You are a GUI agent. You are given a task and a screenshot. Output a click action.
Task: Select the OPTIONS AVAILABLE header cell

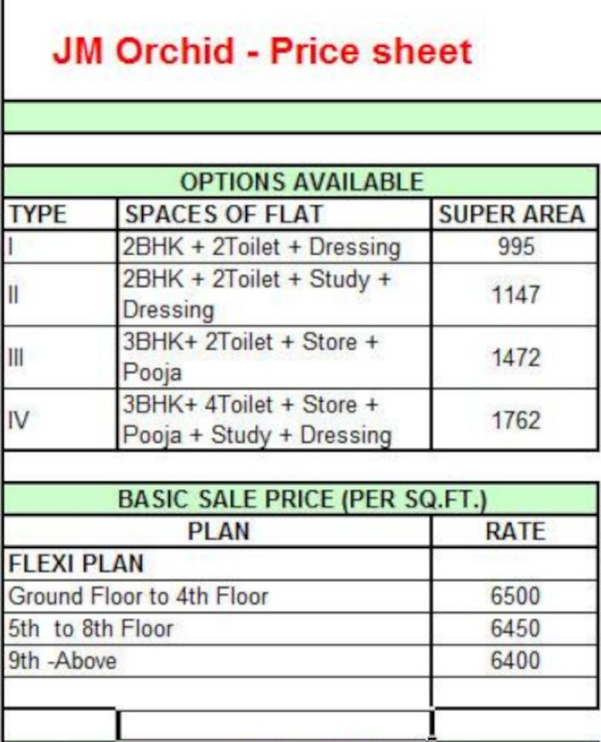tap(301, 182)
